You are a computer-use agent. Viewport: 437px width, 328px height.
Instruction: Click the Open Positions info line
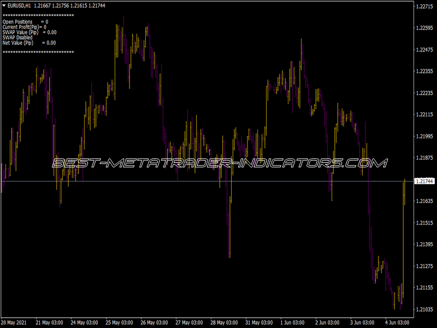25,22
